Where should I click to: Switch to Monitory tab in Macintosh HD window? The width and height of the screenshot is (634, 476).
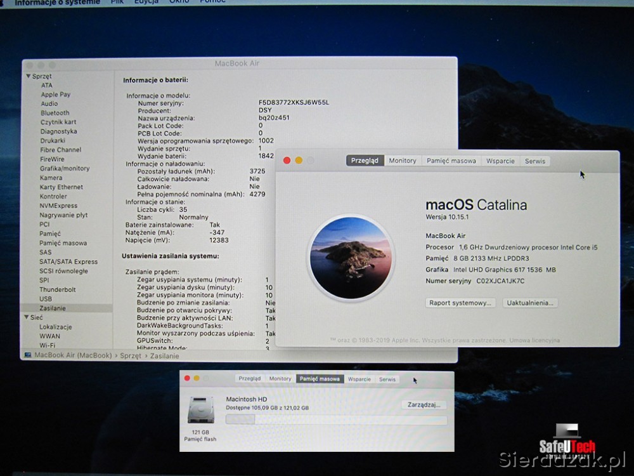pyautogui.click(x=280, y=379)
